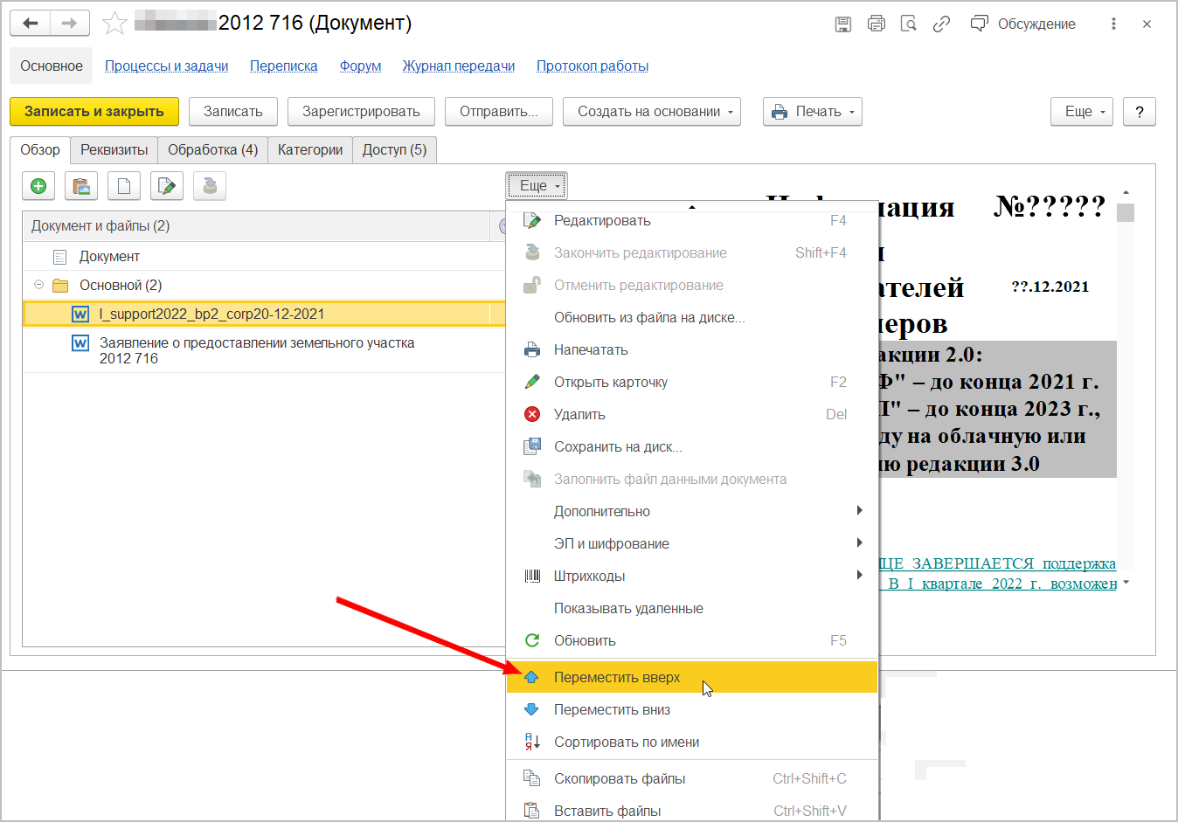Open the three-dot menu in the title bar
The height and width of the screenshot is (822, 1178).
[1113, 24]
